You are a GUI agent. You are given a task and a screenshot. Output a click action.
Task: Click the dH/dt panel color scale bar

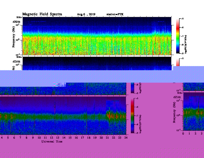coord(178,36)
